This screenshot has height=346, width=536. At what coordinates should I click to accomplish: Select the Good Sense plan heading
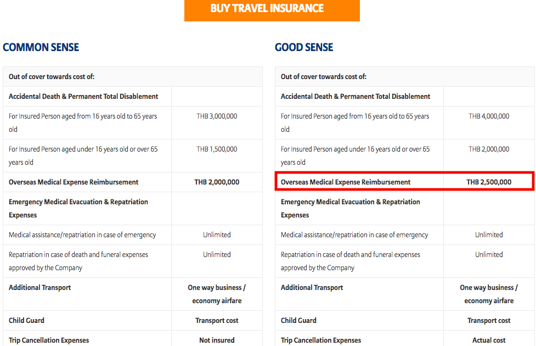pyautogui.click(x=304, y=47)
